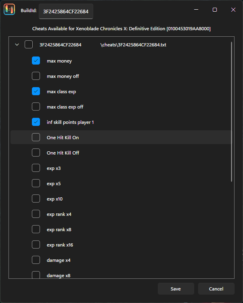Enable One Hit Kill On checkbox
This screenshot has width=243, height=303.
pos(36,137)
